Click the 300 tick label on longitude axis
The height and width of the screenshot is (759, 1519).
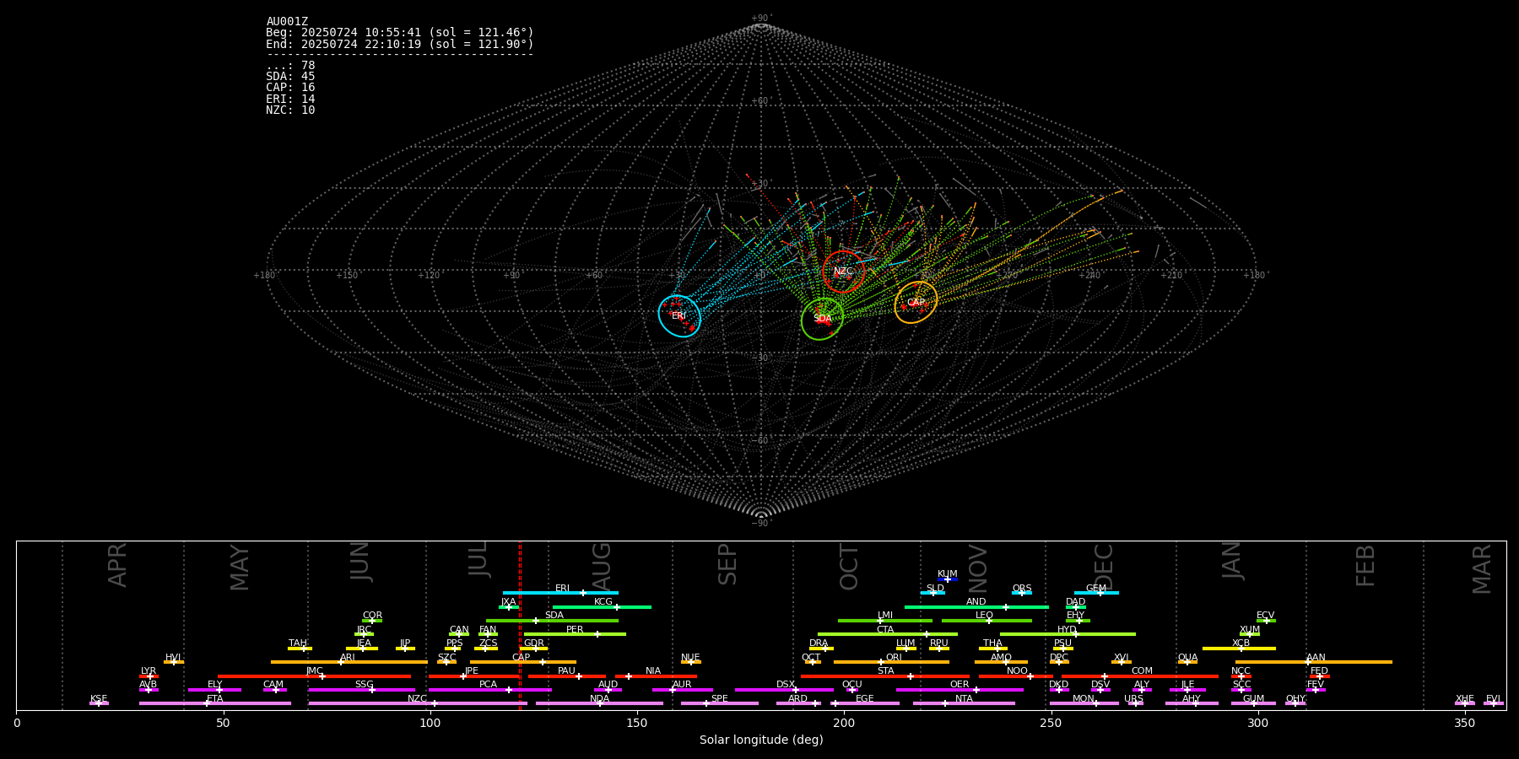[1257, 723]
